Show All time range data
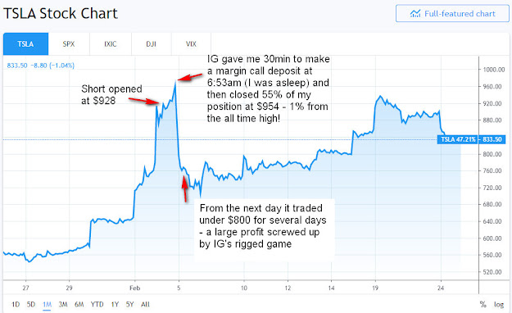This screenshot has width=512, height=313. pos(145,304)
